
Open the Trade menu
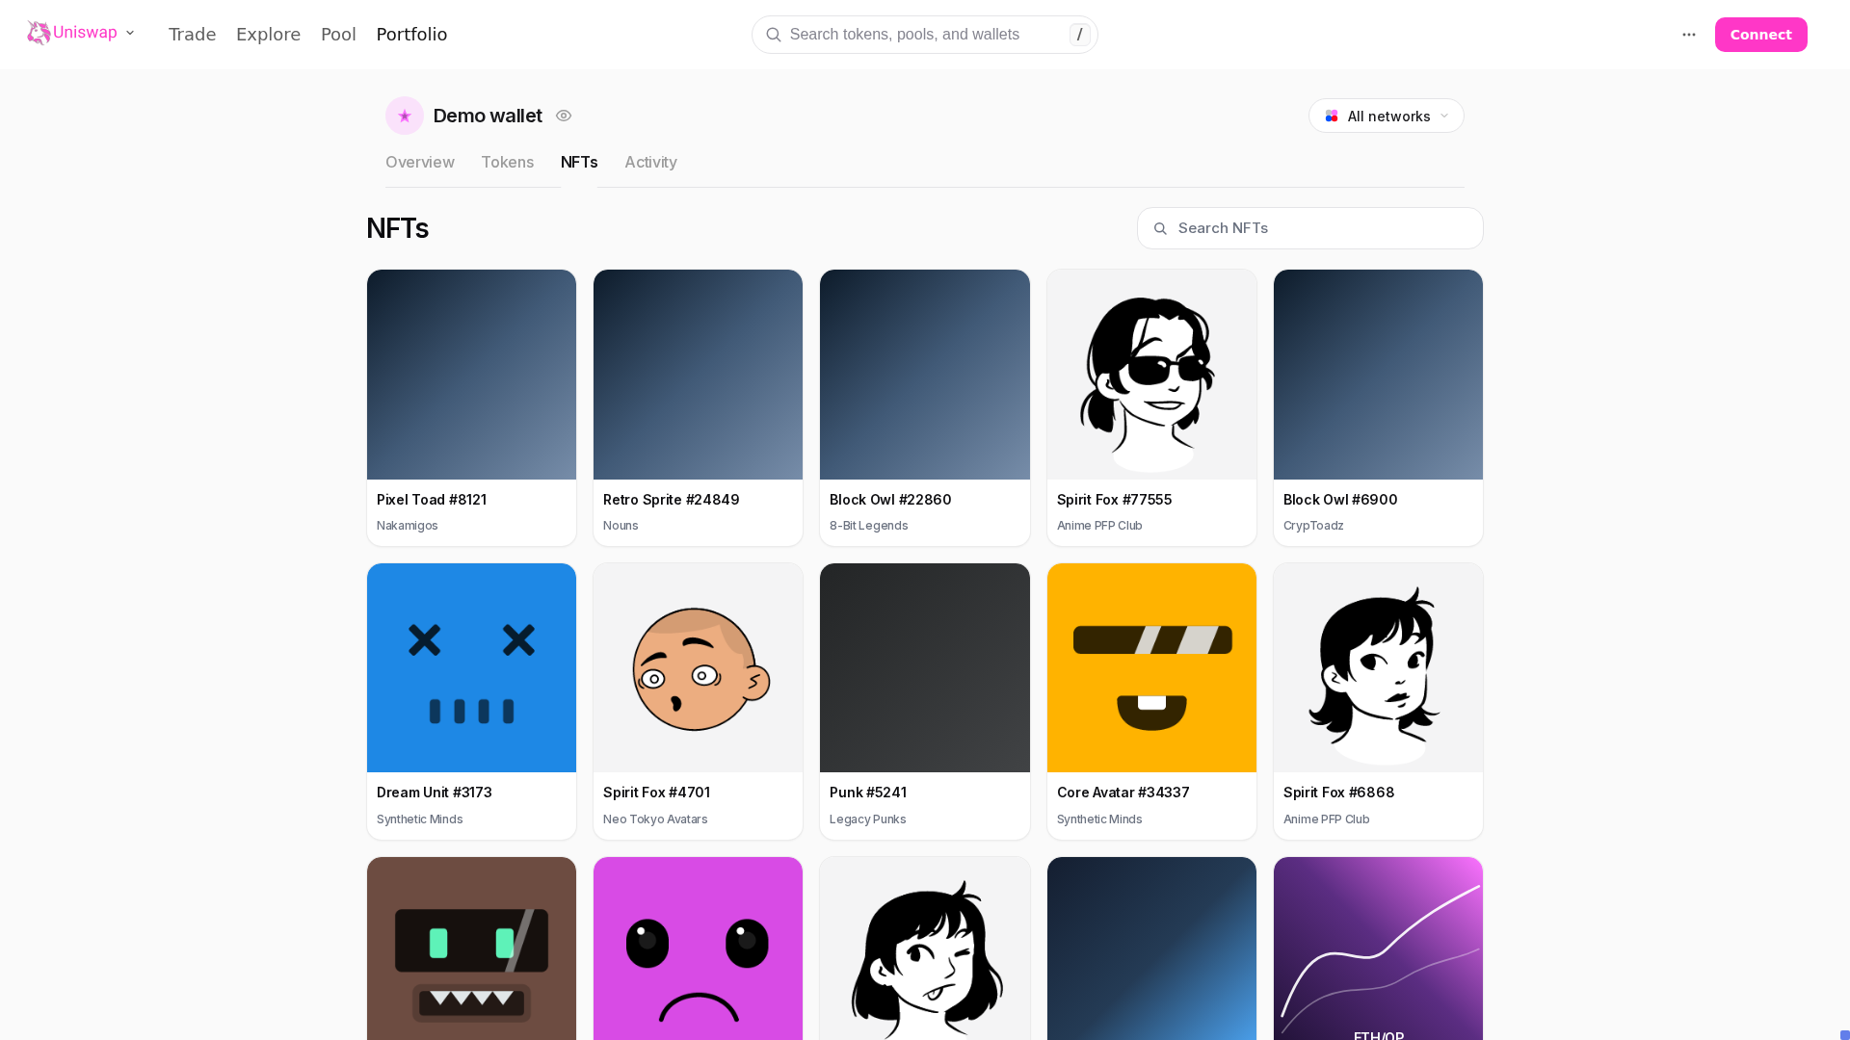click(192, 35)
